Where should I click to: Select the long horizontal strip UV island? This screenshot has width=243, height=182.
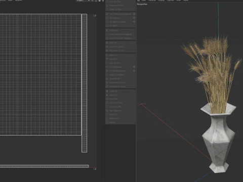pyautogui.click(x=44, y=166)
